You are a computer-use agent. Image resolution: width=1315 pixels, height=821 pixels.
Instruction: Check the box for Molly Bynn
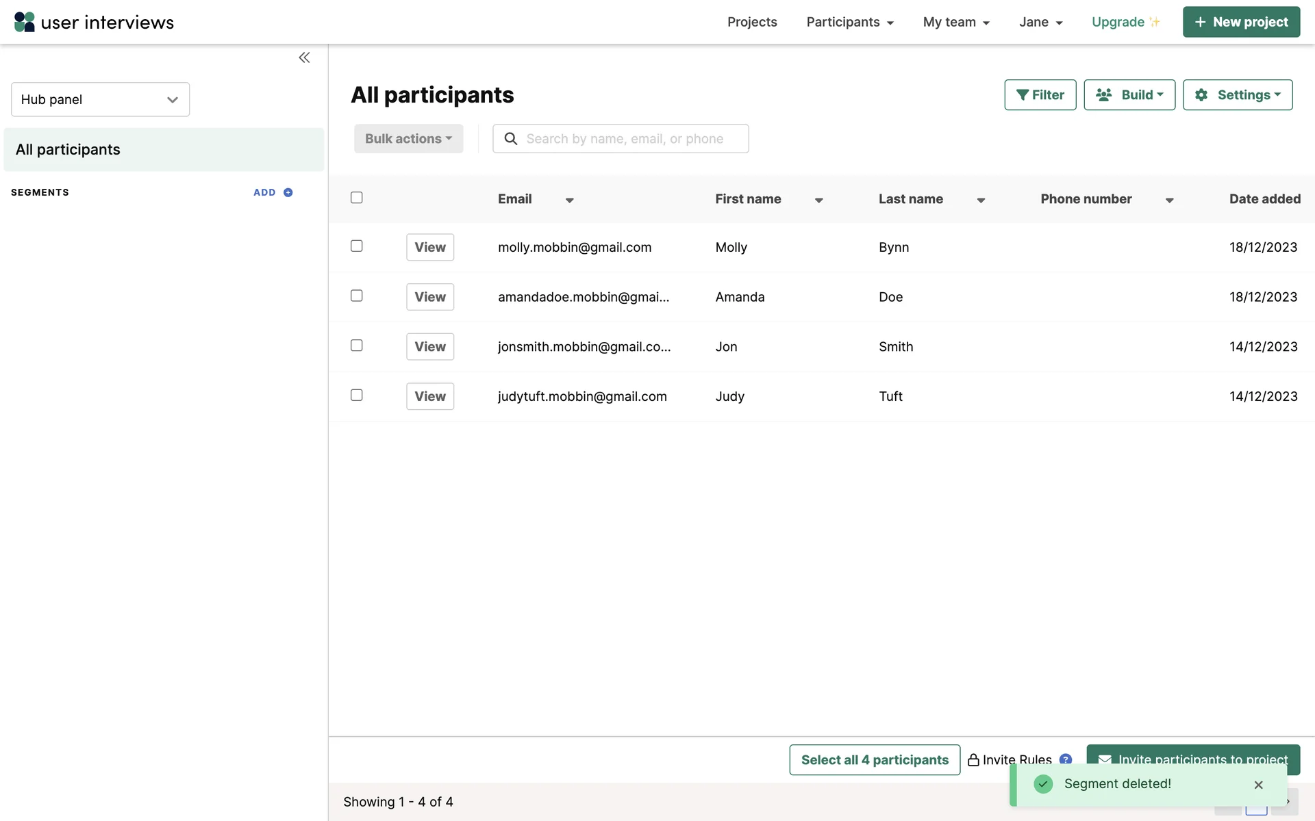(x=356, y=246)
